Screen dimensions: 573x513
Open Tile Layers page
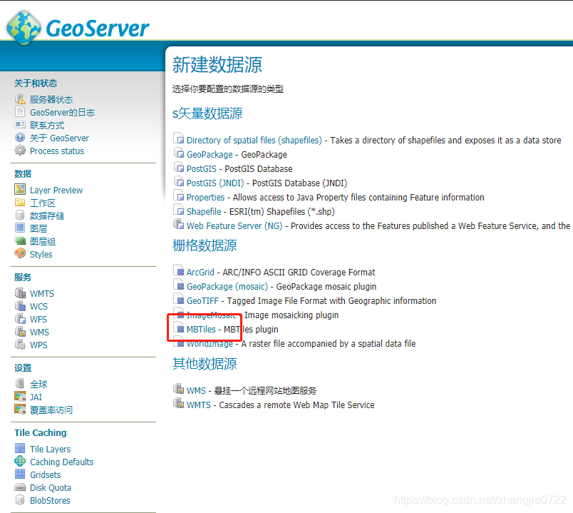(x=50, y=449)
